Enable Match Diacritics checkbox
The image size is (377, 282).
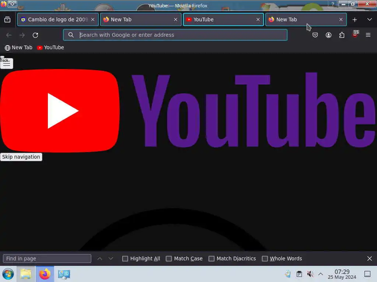point(211,258)
